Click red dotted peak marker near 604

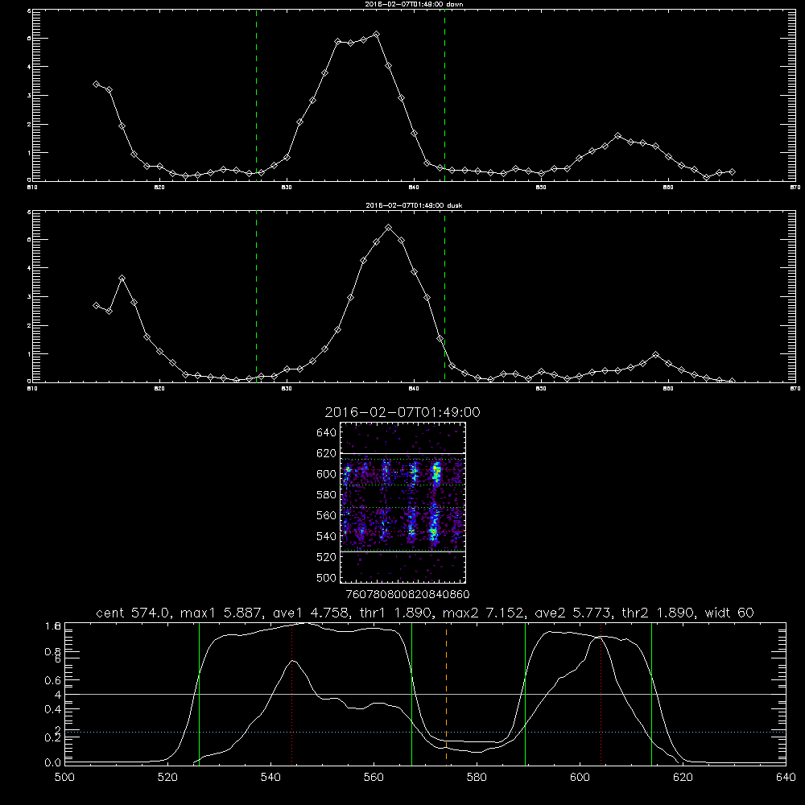[601, 693]
